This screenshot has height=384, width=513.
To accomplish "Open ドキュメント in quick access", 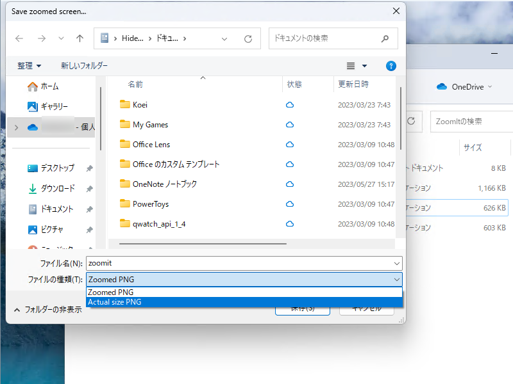I will point(51,209).
